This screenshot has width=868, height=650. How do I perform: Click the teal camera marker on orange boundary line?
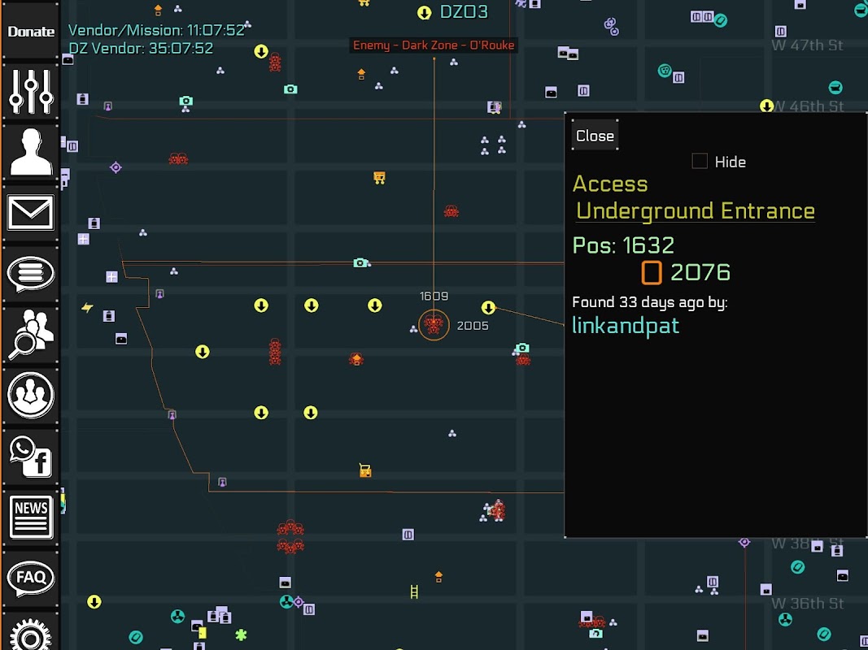click(361, 262)
